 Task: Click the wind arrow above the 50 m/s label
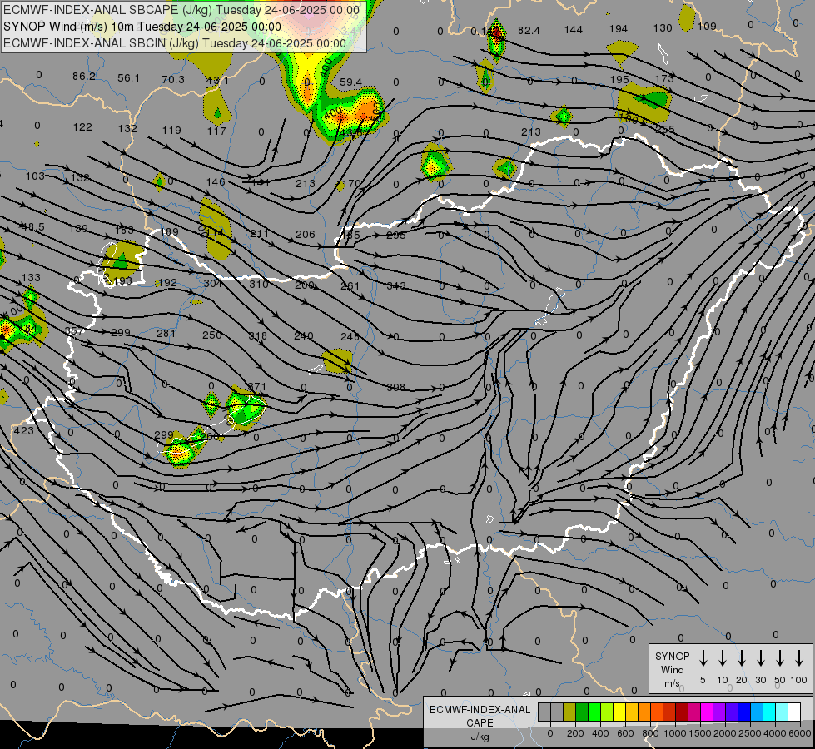point(780,658)
